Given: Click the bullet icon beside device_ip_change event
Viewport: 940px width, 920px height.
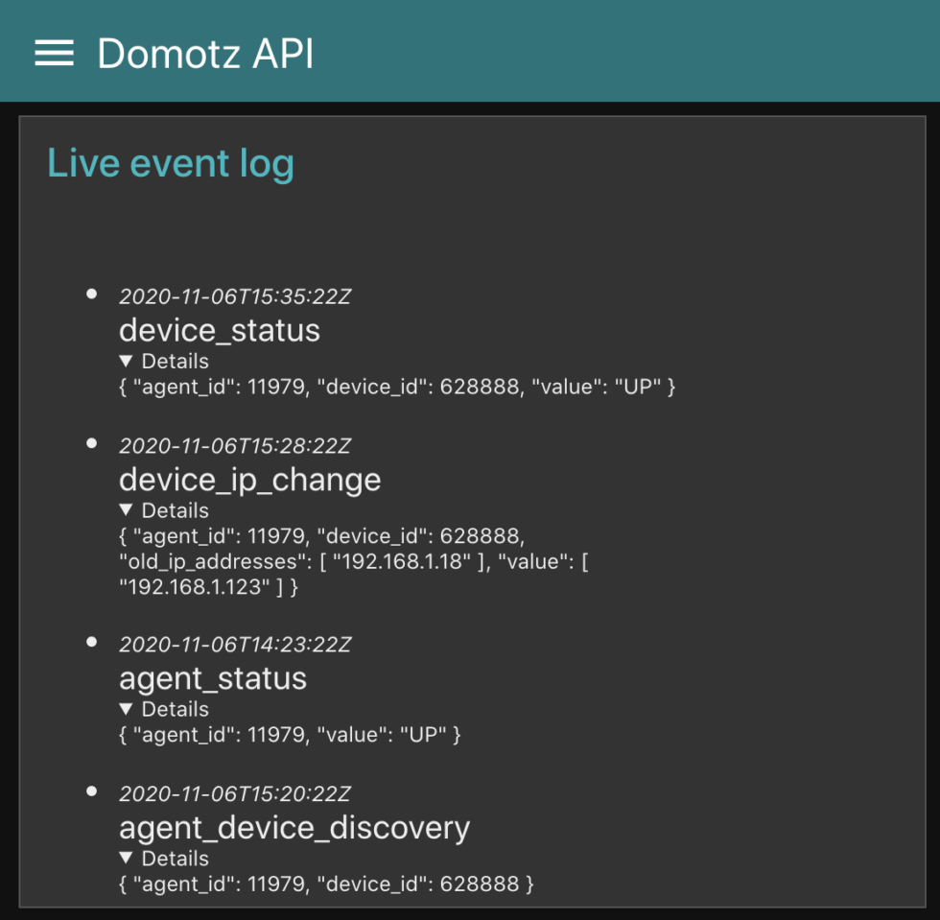Looking at the screenshot, I should coord(91,443).
